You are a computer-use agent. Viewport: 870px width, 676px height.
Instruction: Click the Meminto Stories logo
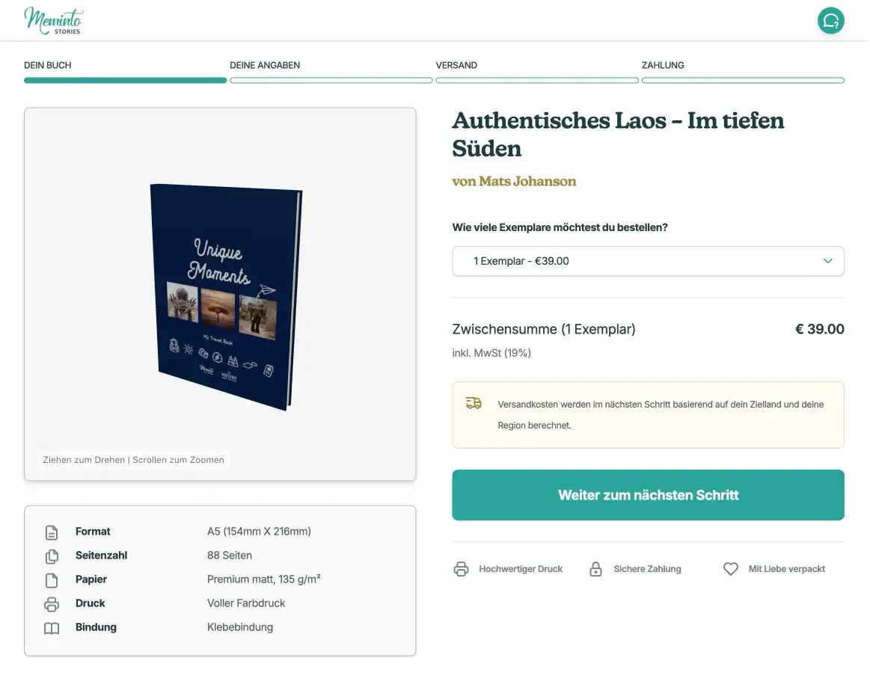[54, 21]
